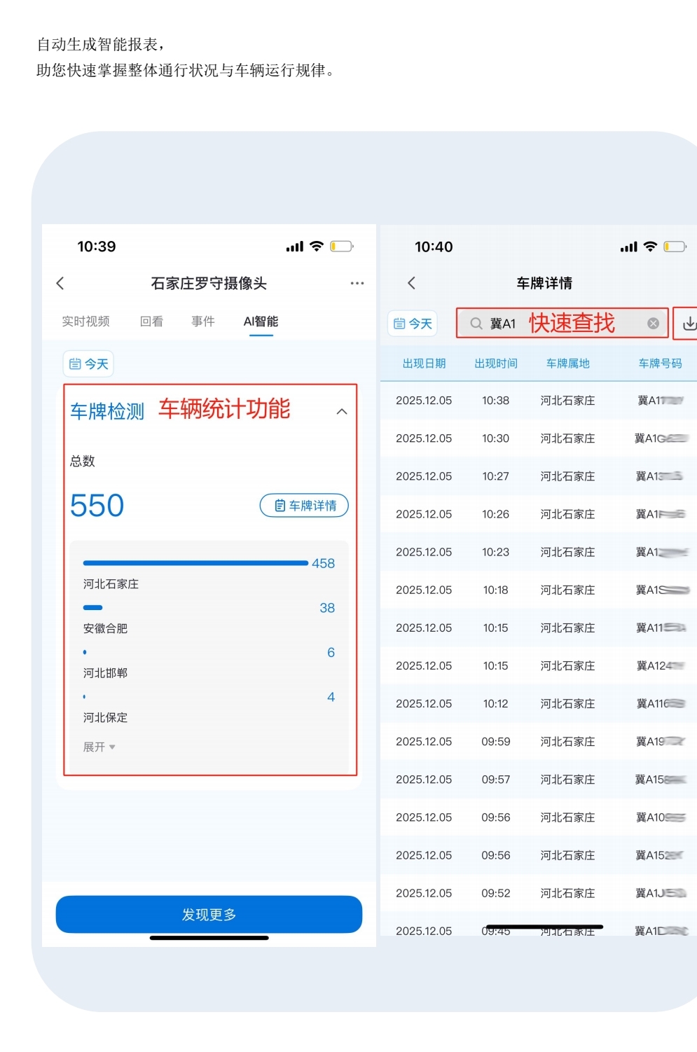Click the 河北石家庄 458 progress bar
This screenshot has height=1052, width=697.
[195, 563]
